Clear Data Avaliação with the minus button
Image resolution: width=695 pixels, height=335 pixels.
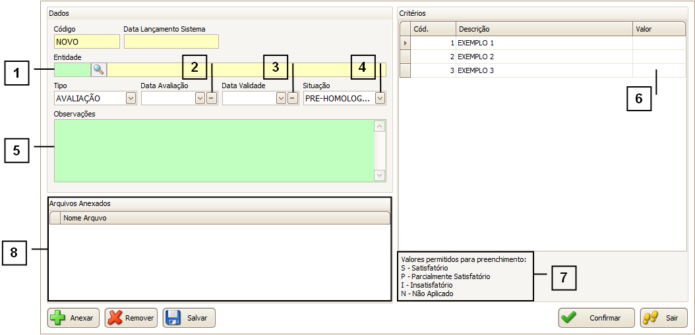211,98
